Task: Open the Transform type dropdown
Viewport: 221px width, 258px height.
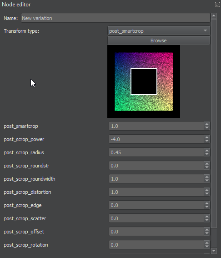Action: [x=159, y=31]
